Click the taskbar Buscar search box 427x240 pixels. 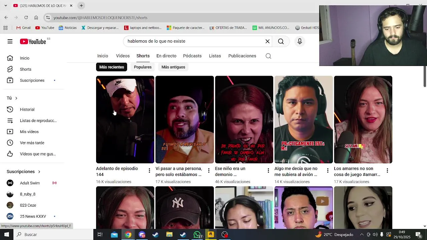53,235
